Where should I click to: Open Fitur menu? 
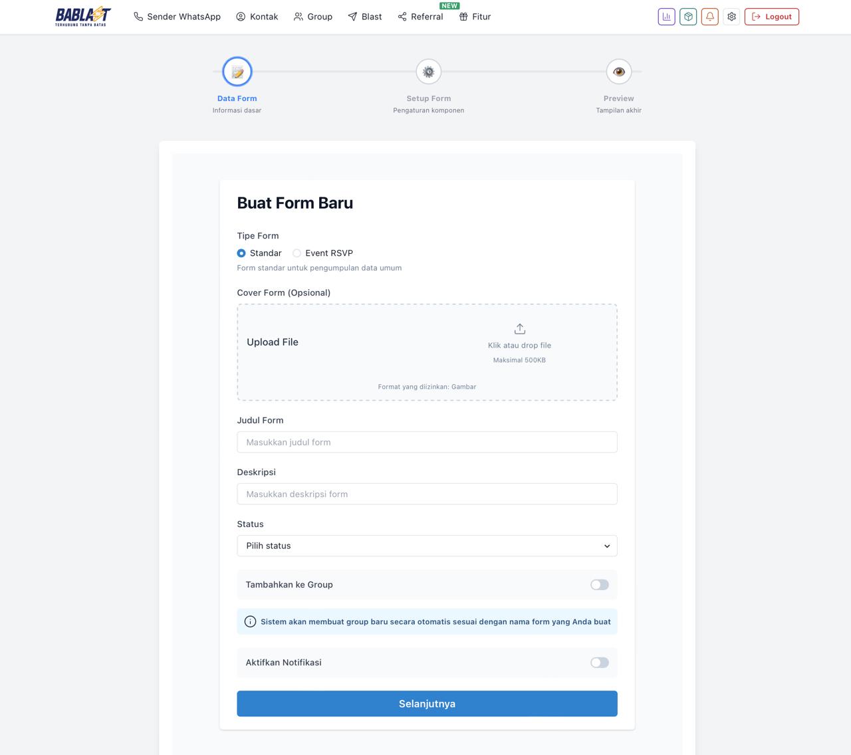coord(475,17)
